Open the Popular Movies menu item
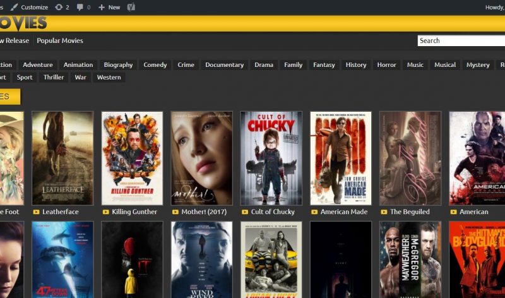The width and height of the screenshot is (505, 298). coord(60,40)
